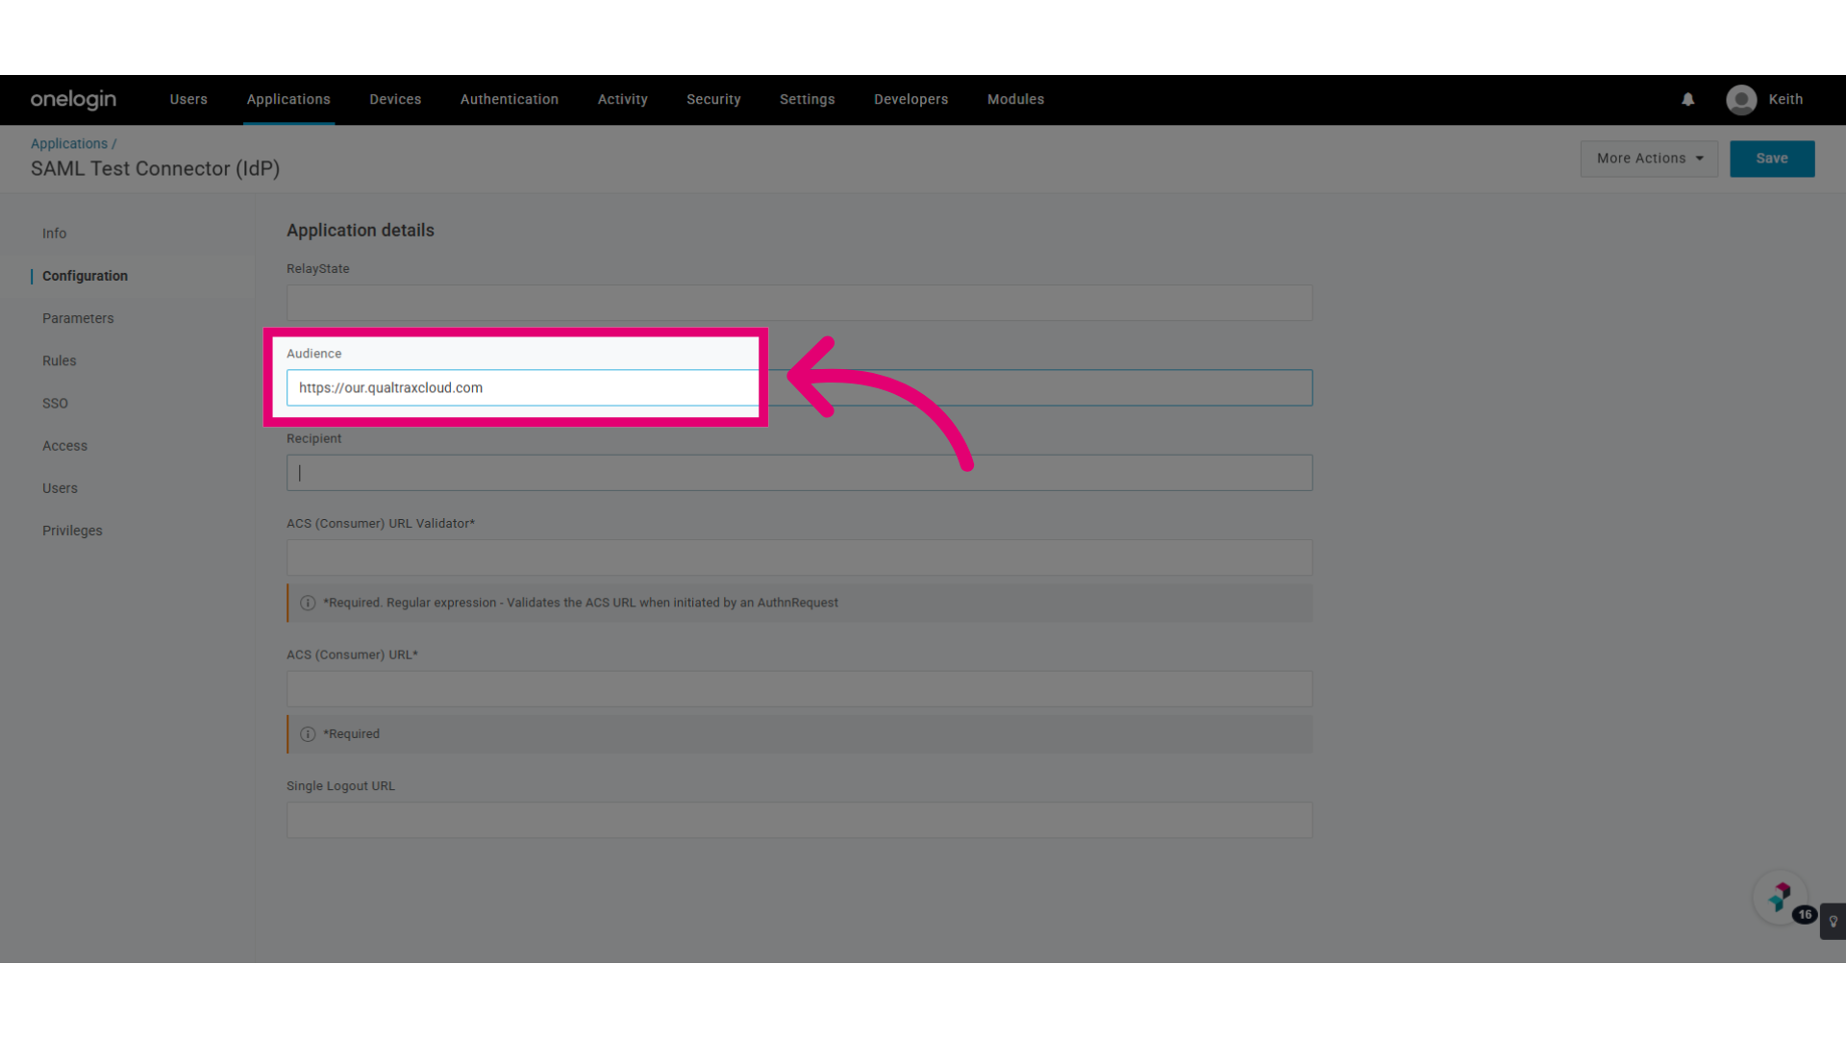Open the Developers menu
The height and width of the screenshot is (1038, 1846).
click(911, 99)
